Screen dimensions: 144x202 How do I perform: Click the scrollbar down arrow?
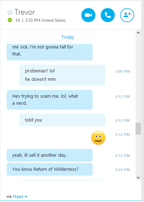point(138,178)
